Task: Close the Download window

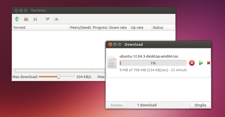Action: [110, 44]
